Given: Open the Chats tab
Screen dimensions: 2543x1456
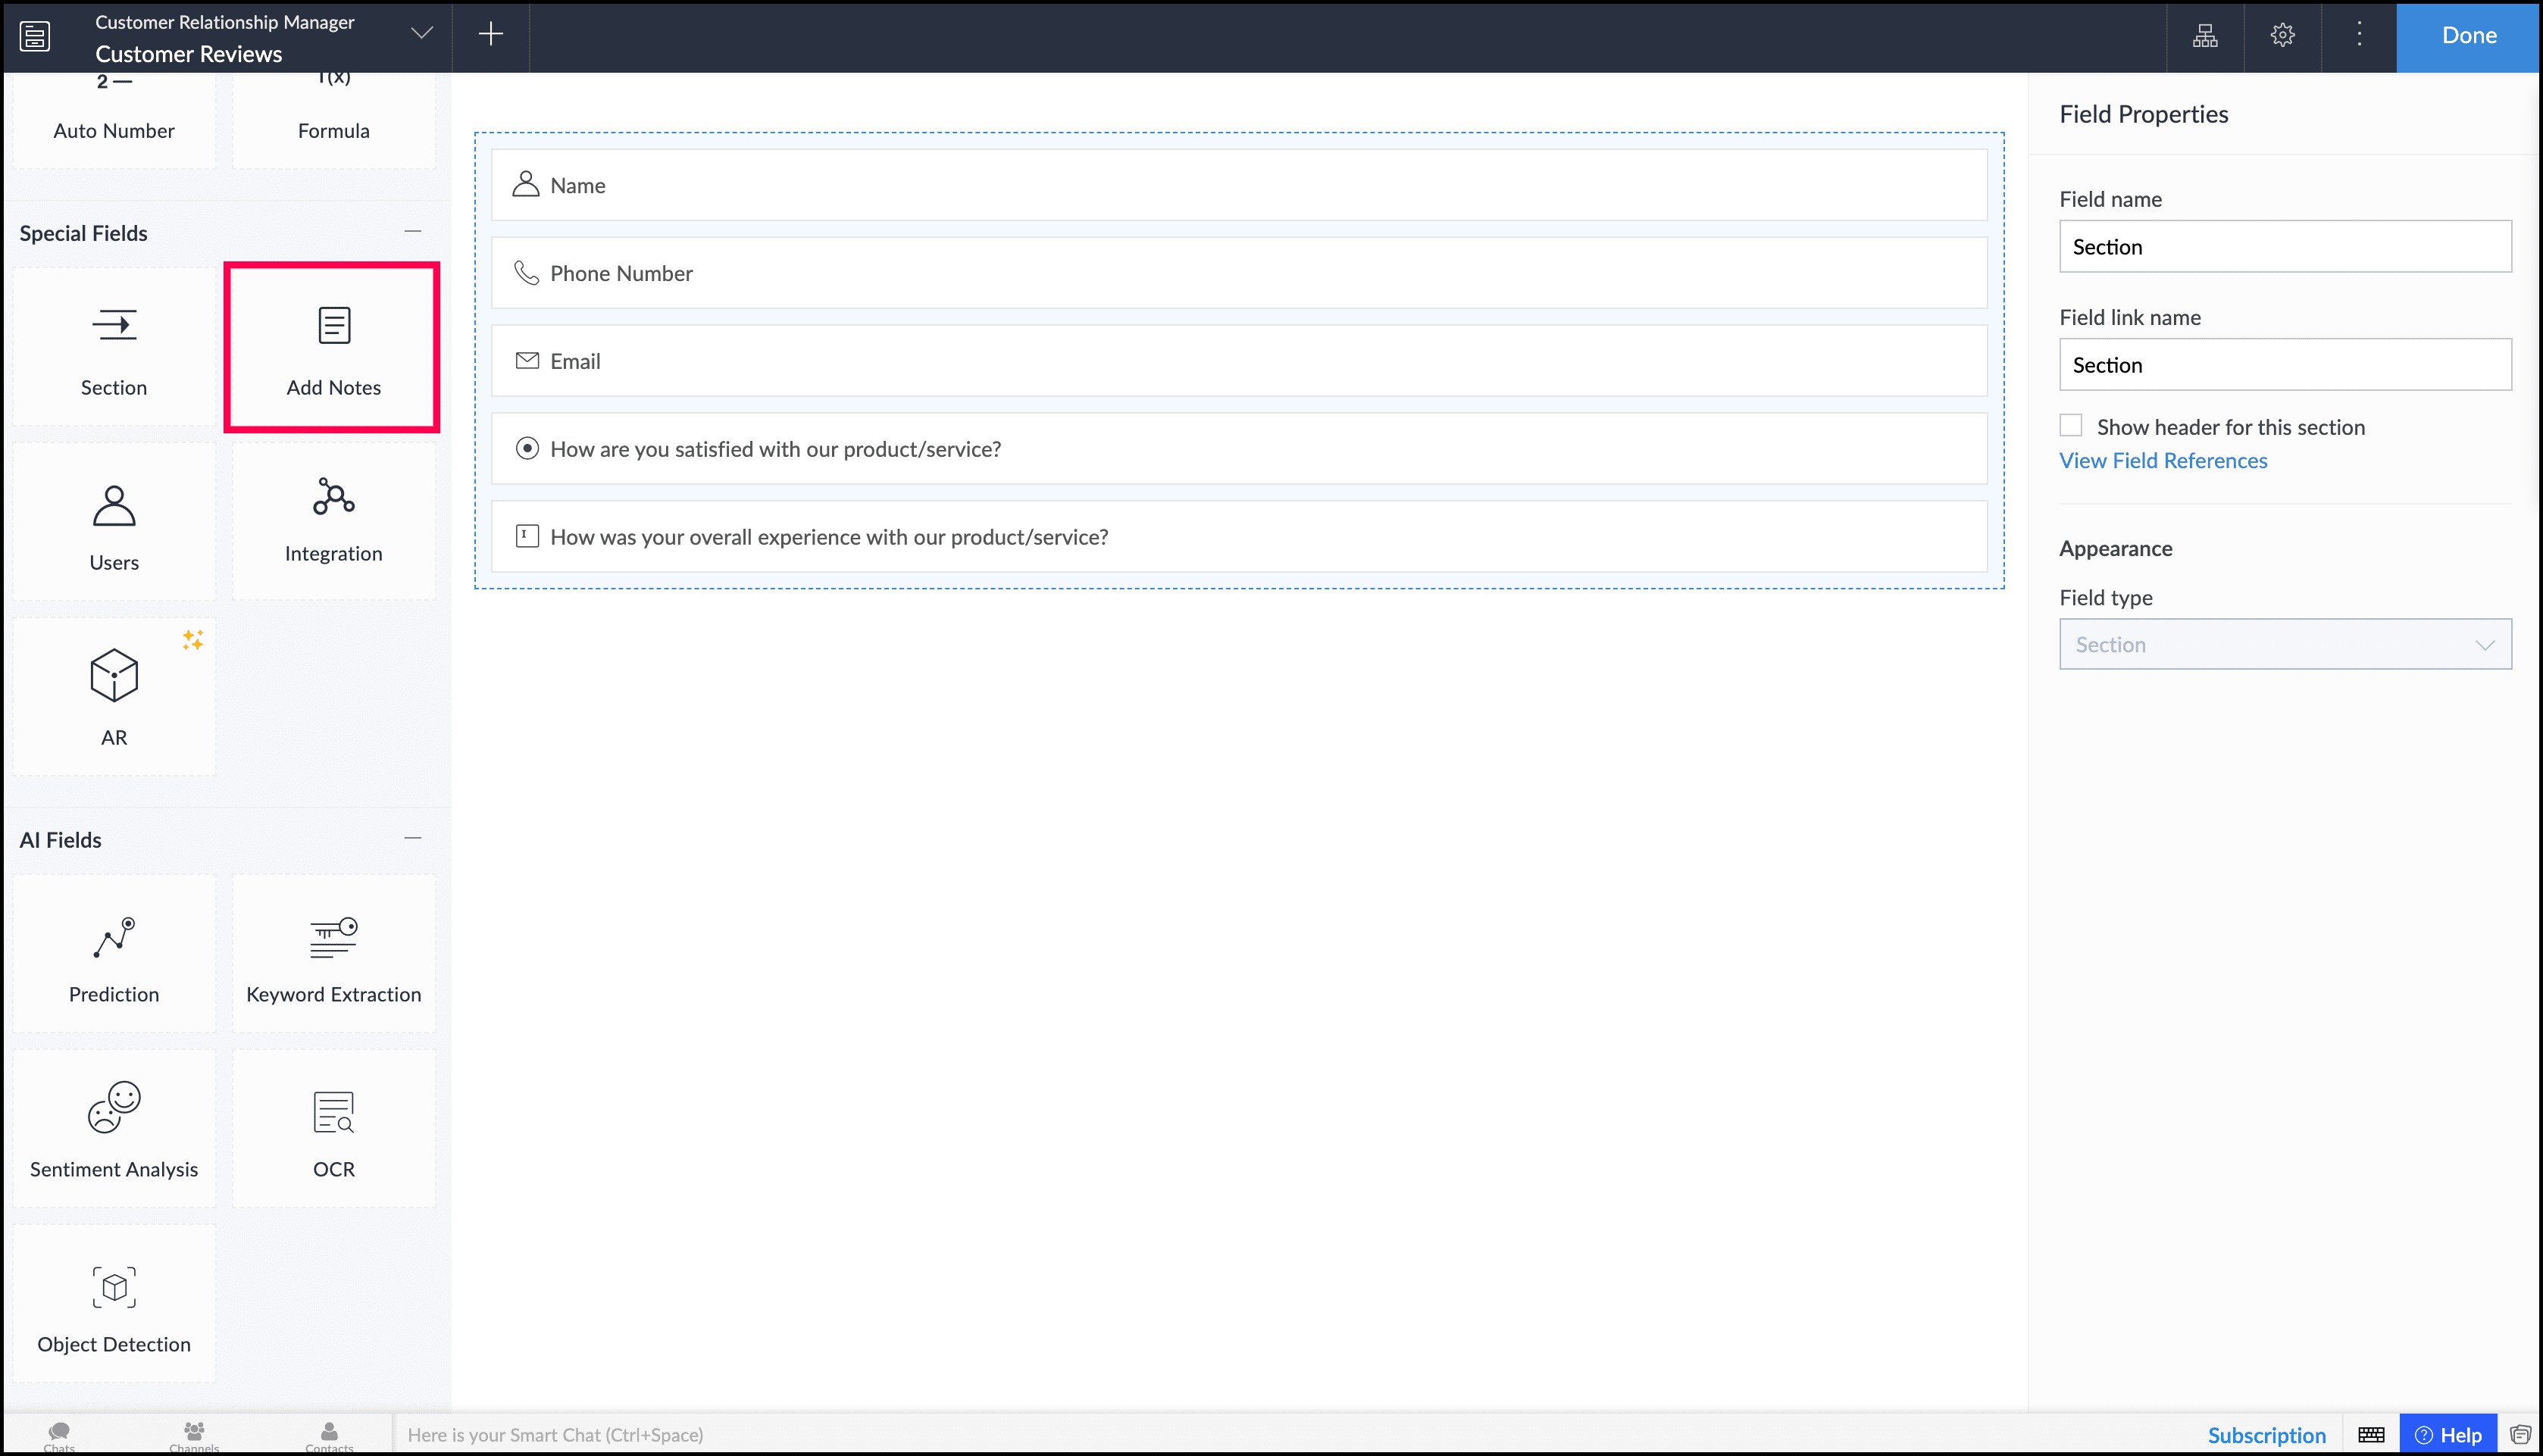Looking at the screenshot, I should [x=59, y=1435].
